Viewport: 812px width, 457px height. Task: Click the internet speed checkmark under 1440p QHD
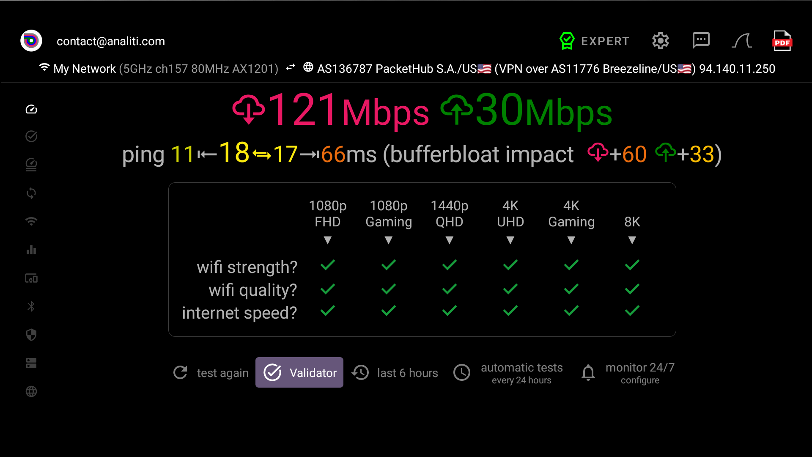(449, 311)
